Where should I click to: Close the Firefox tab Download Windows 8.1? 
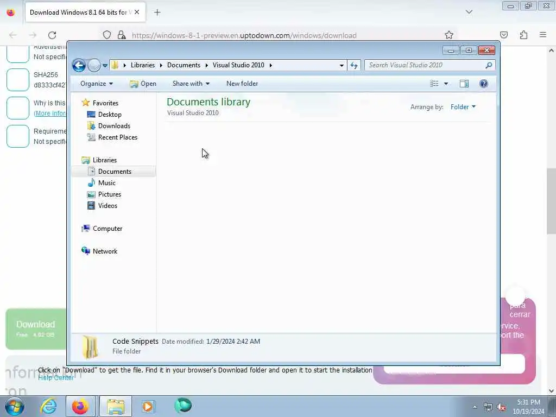click(137, 12)
